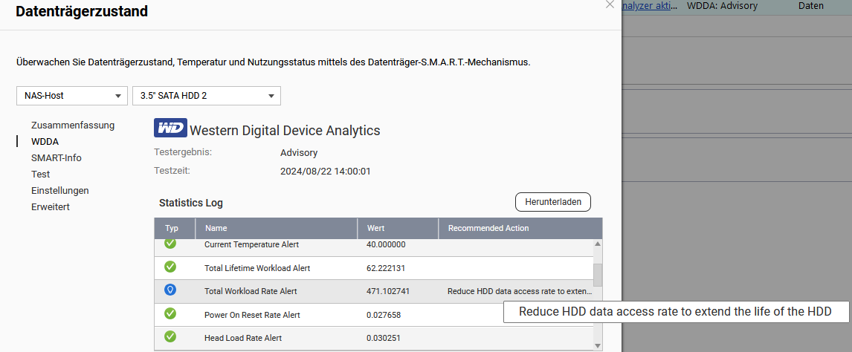The width and height of the screenshot is (852, 352).
Task: Select the WDDA section
Action: (x=45, y=142)
